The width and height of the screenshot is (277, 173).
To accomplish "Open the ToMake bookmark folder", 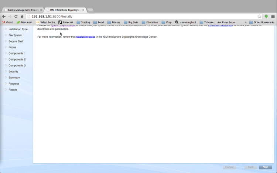I will (206, 22).
